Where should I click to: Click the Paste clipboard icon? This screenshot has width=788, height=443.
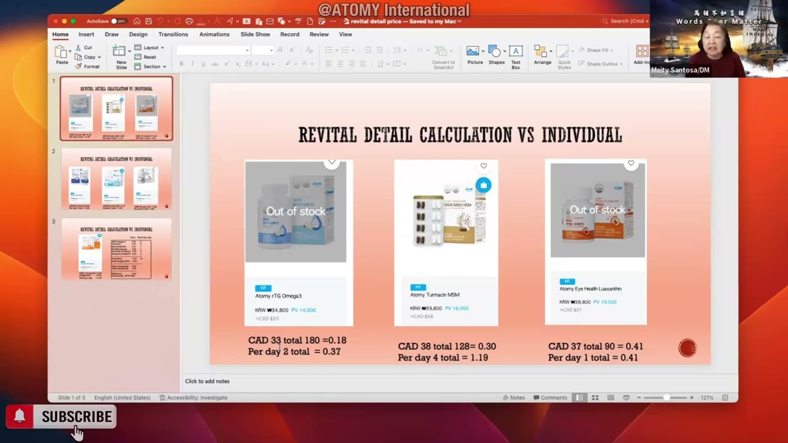click(60, 52)
